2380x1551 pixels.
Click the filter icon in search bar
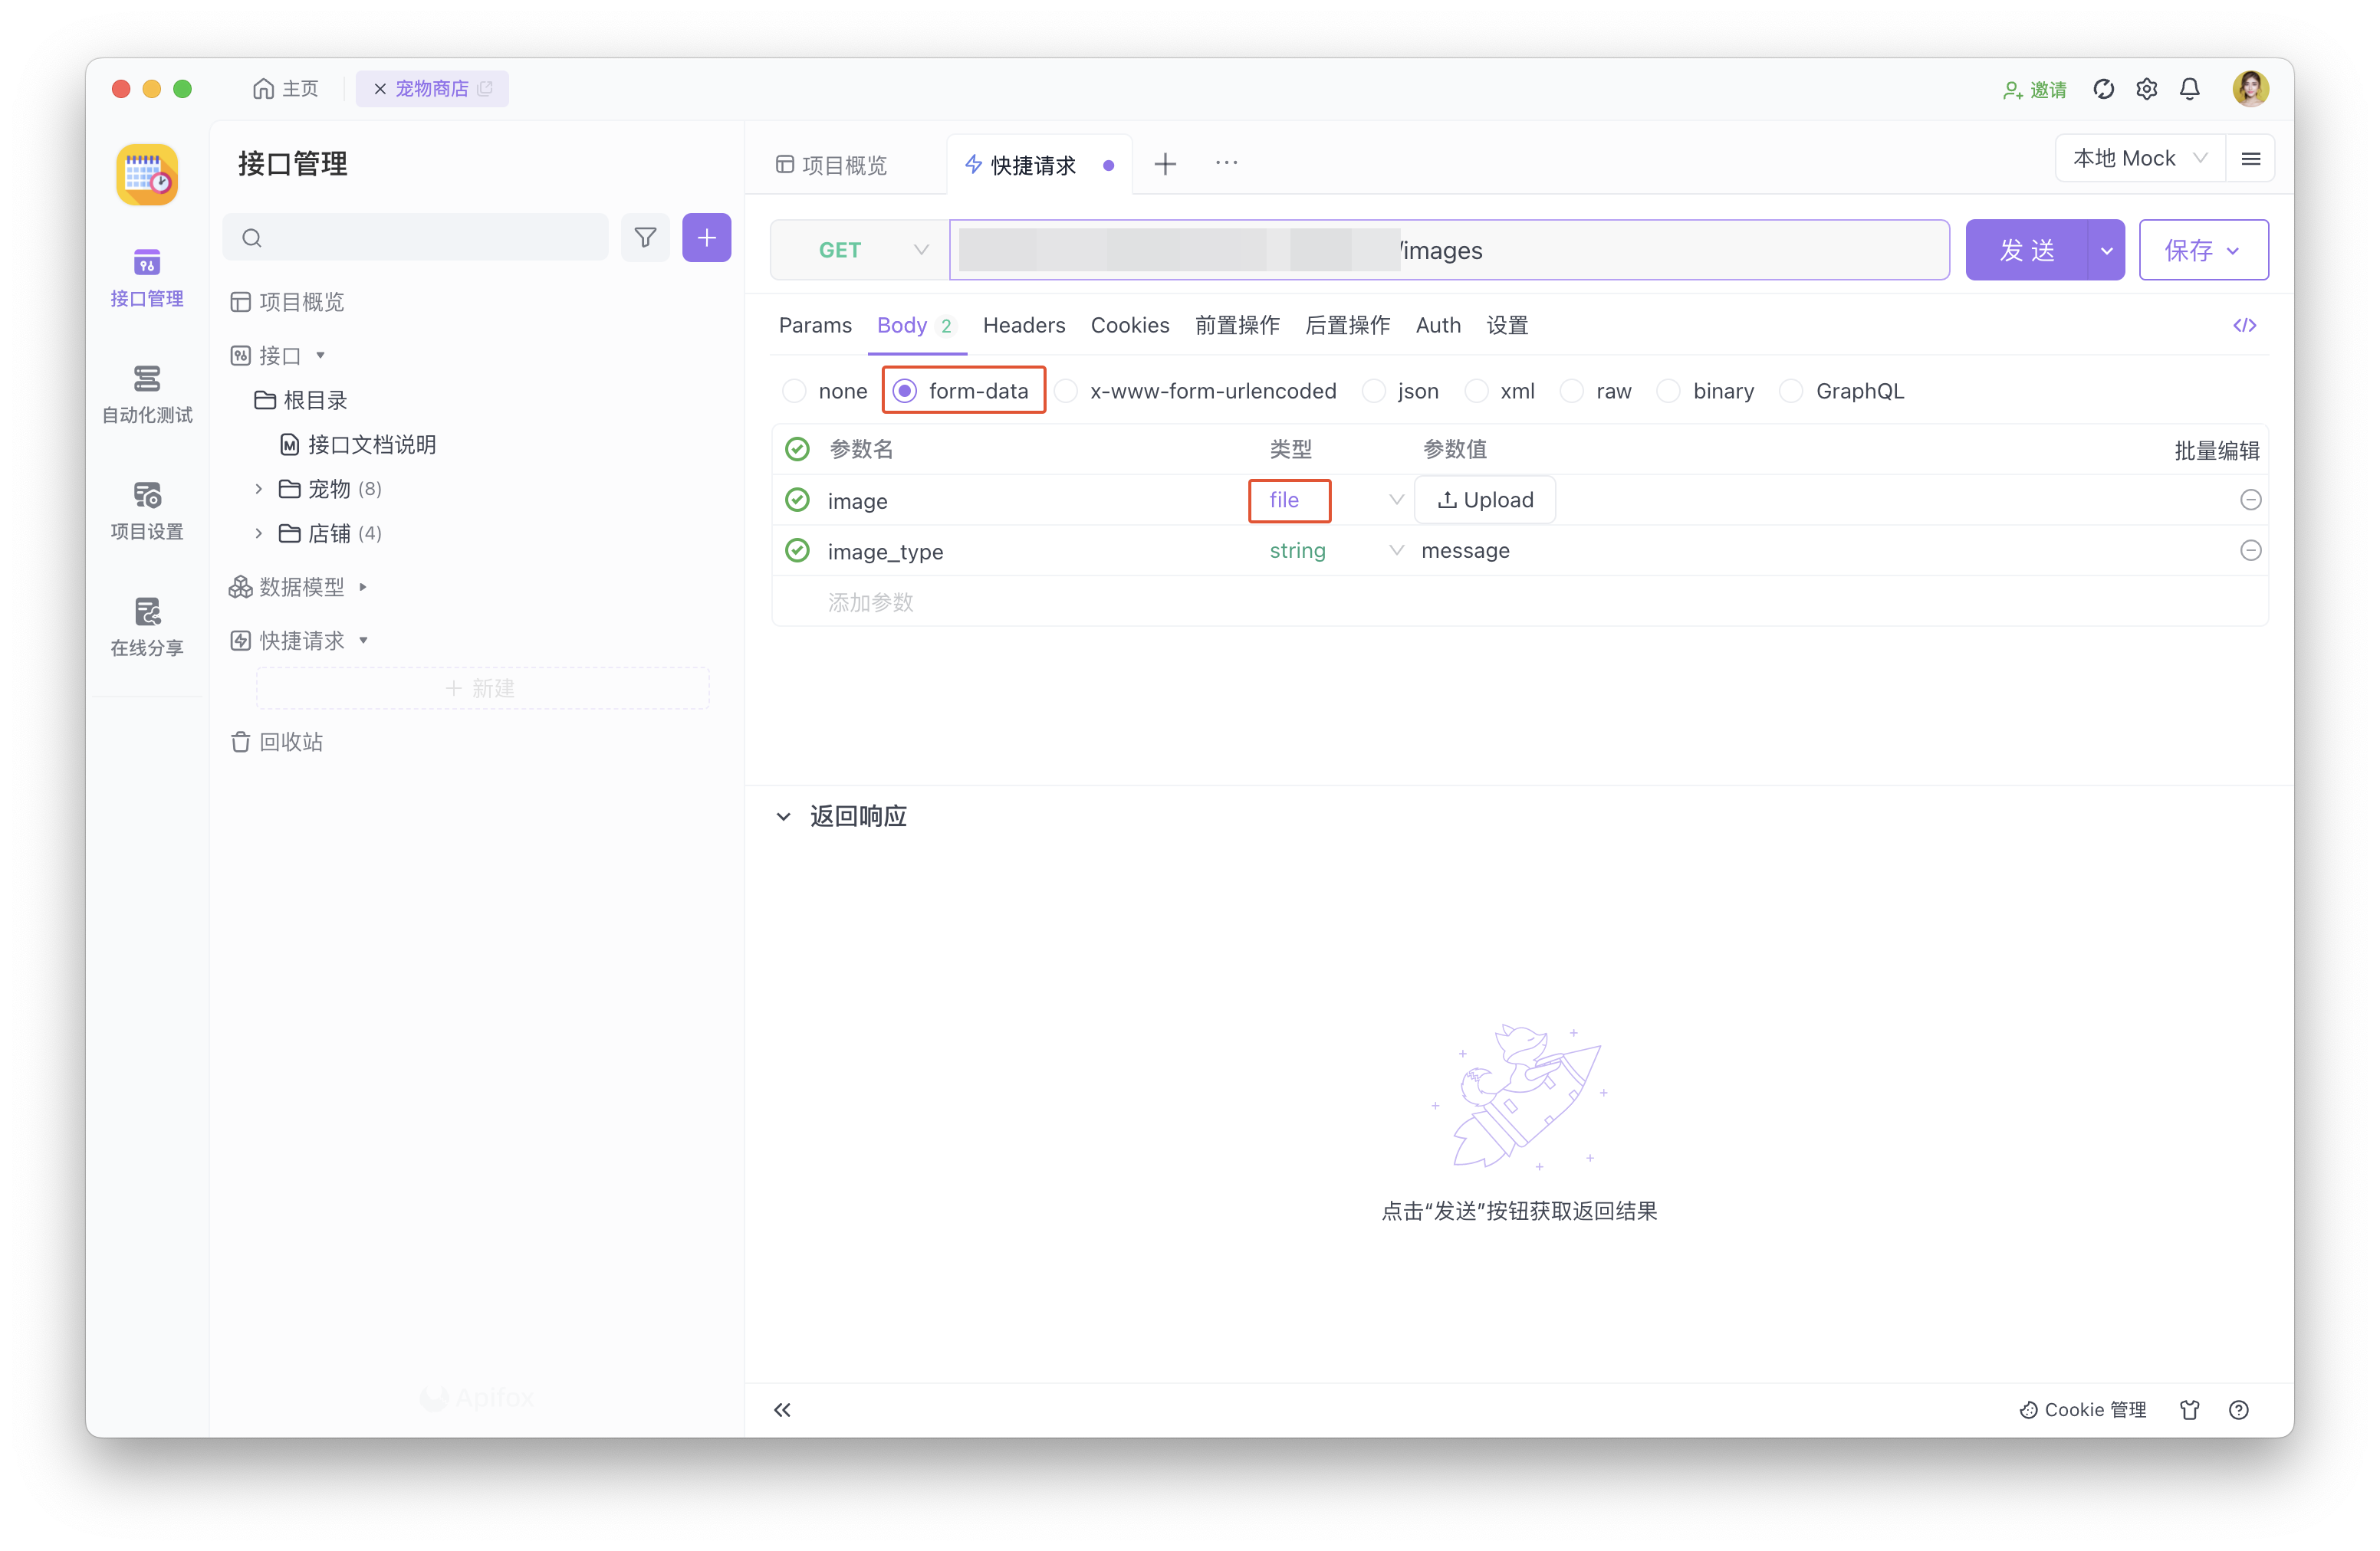coord(643,239)
